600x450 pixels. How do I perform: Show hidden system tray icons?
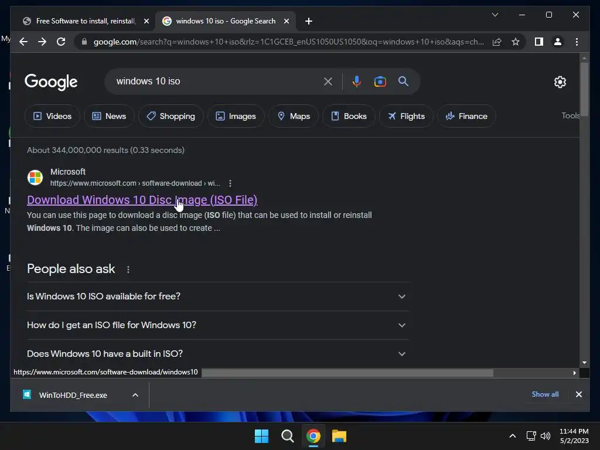(x=512, y=436)
